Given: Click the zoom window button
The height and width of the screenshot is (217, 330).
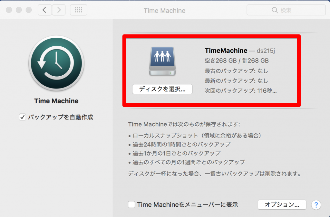Looking at the screenshot, I should coord(29,10).
